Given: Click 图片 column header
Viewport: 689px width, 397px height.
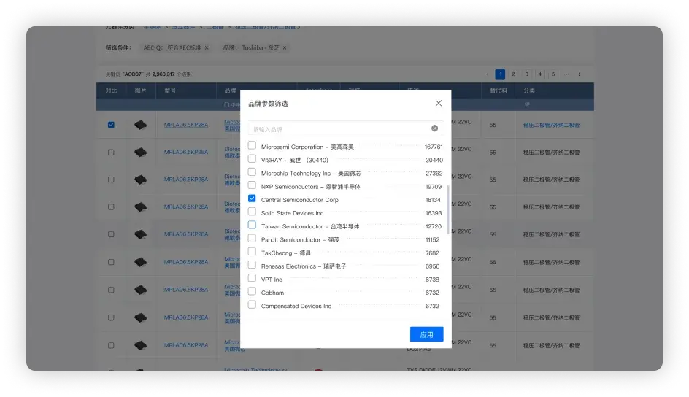Looking at the screenshot, I should pos(141,90).
